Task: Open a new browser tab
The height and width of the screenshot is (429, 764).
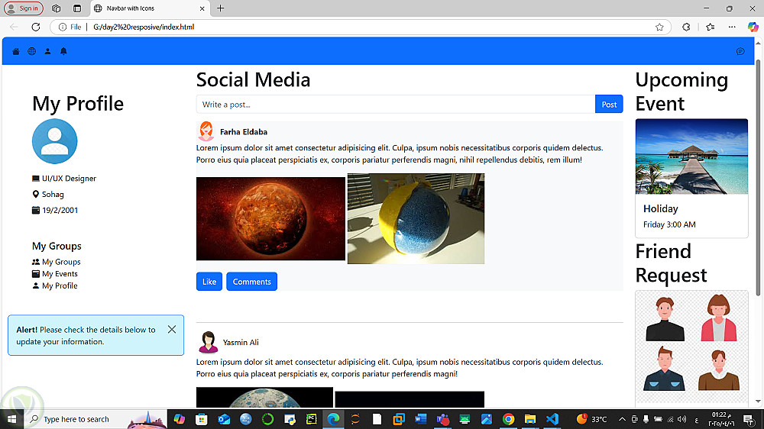Action: click(220, 8)
